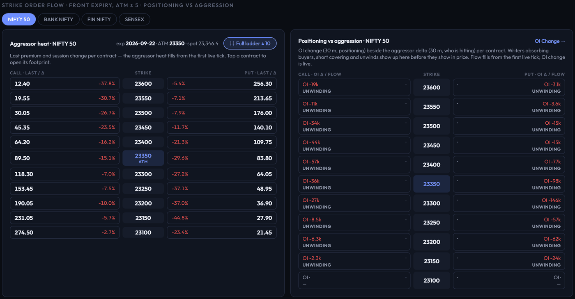Select the put OI -98k unwinding cell

(x=509, y=184)
